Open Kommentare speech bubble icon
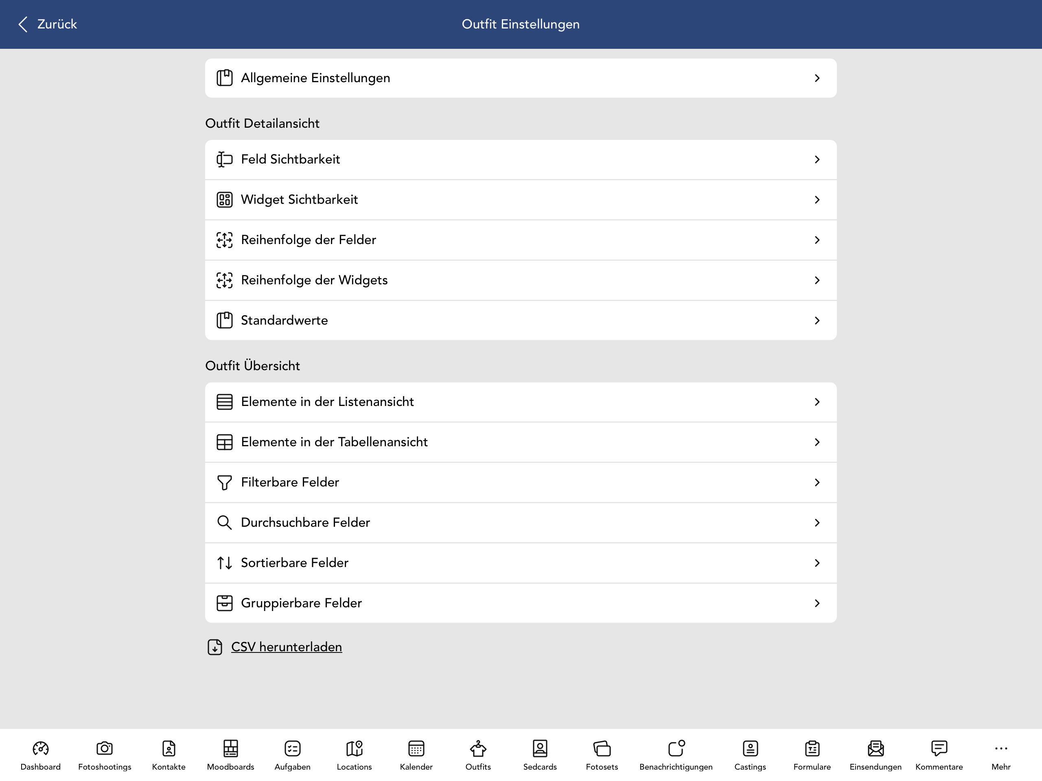1042x781 pixels. (939, 748)
